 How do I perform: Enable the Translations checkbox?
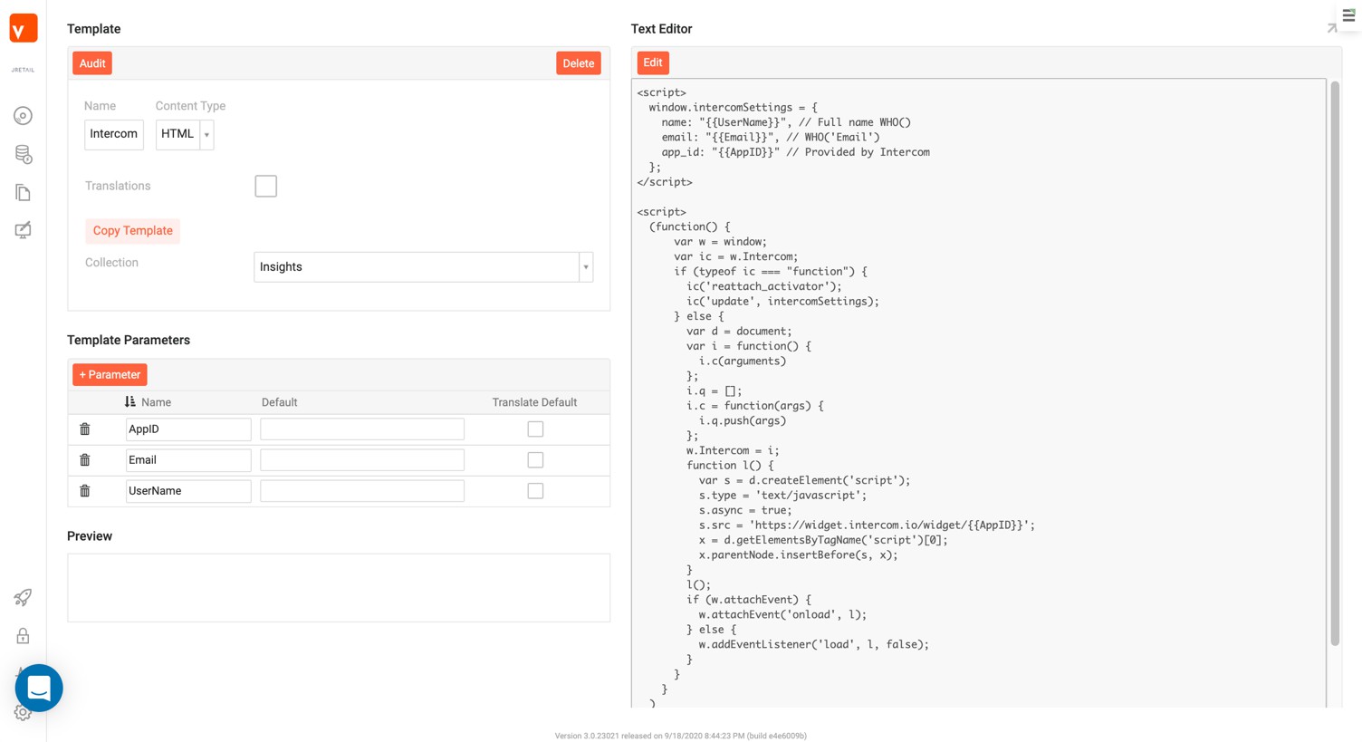pos(265,187)
